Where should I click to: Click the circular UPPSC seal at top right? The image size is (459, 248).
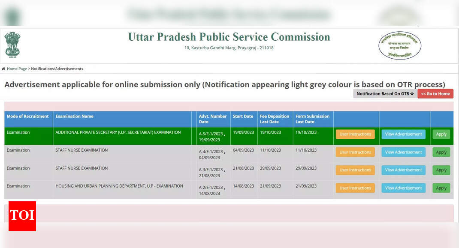click(400, 45)
